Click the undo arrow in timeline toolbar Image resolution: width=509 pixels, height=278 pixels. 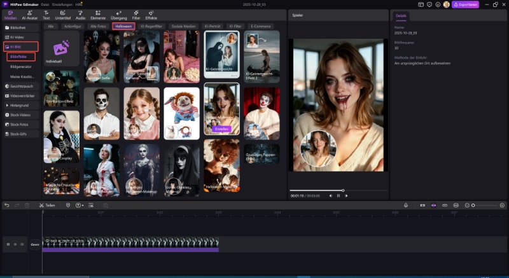click(7, 205)
